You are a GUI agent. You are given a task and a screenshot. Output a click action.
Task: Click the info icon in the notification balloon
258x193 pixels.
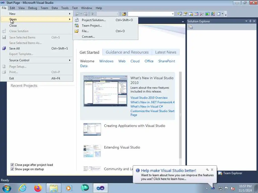[138, 170]
